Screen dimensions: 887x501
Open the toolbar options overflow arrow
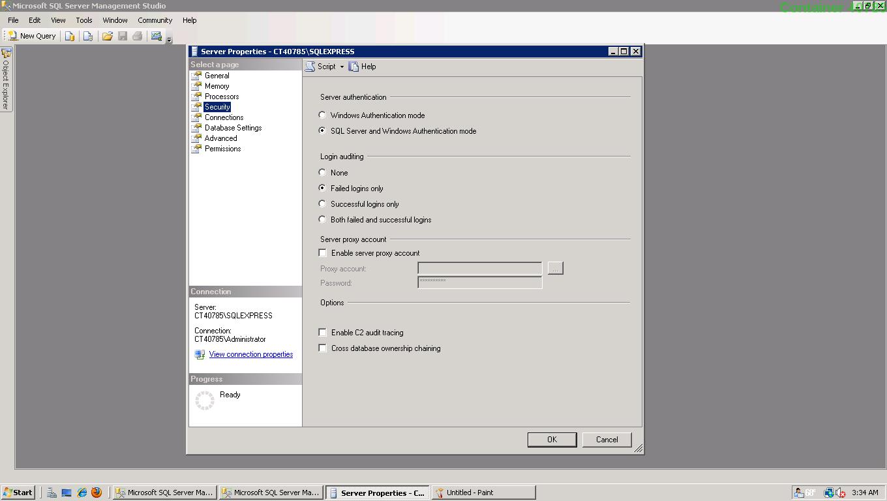click(169, 40)
